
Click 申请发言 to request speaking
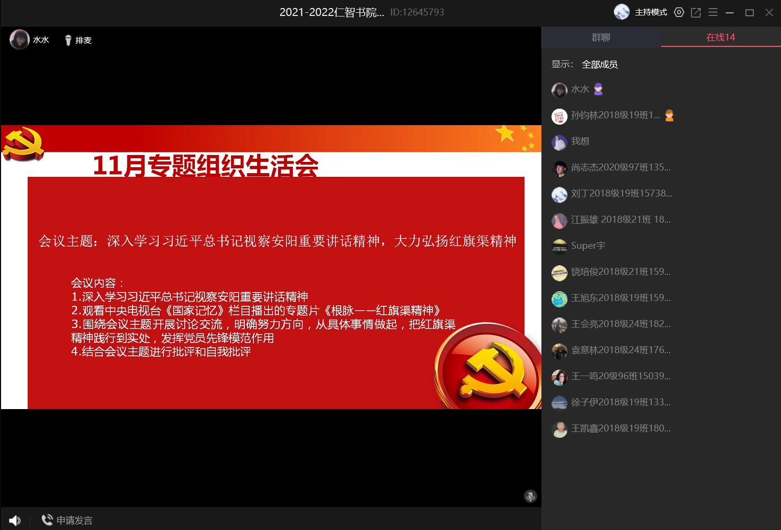(68, 520)
